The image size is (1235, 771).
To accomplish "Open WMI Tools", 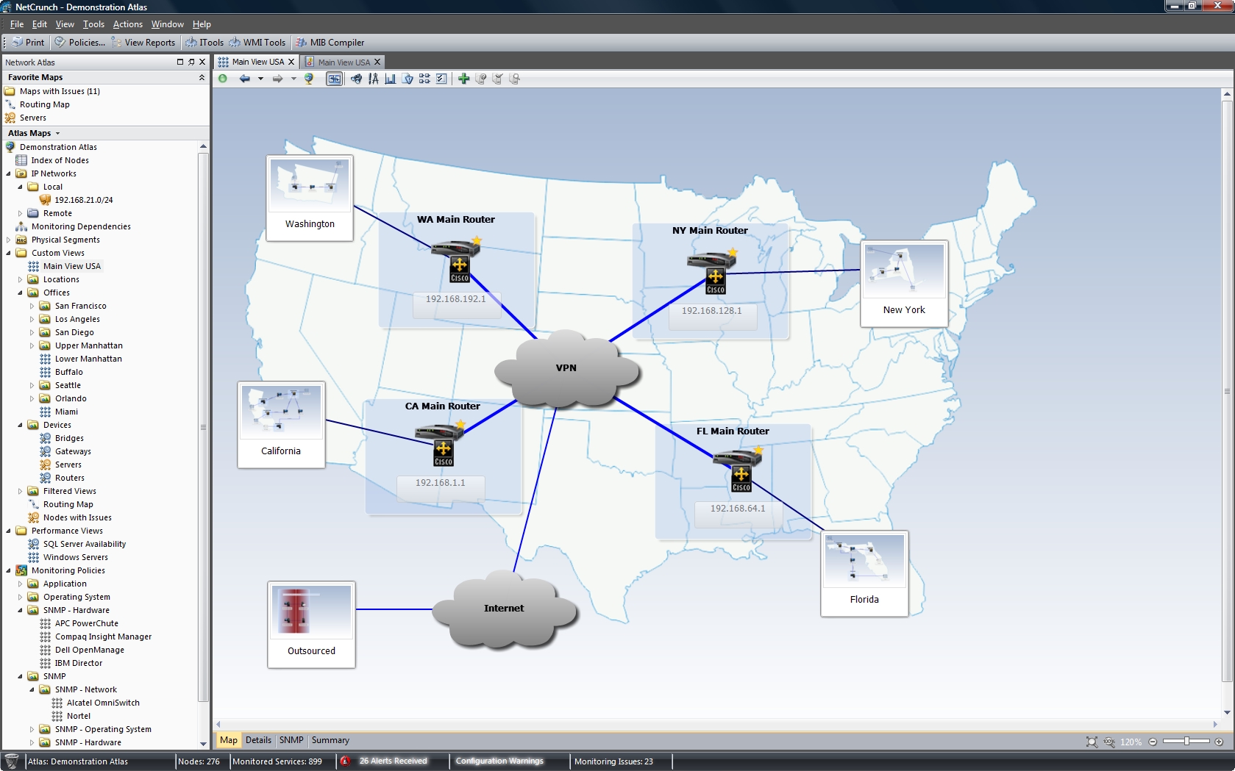I will coord(257,42).
